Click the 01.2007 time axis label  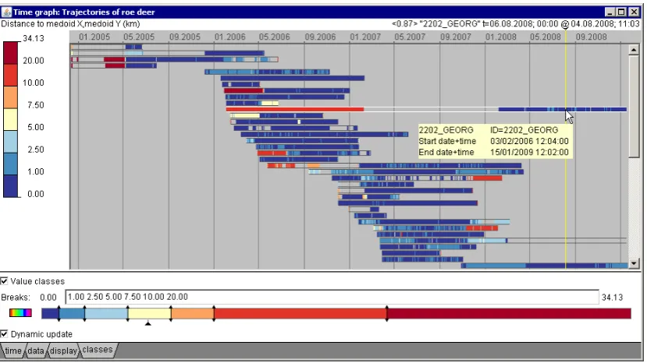365,37
